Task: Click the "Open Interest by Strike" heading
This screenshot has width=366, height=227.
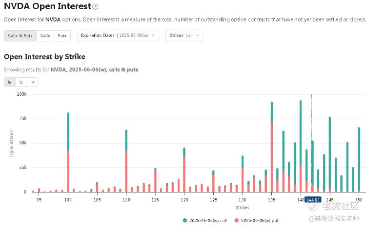Action: 44,57
